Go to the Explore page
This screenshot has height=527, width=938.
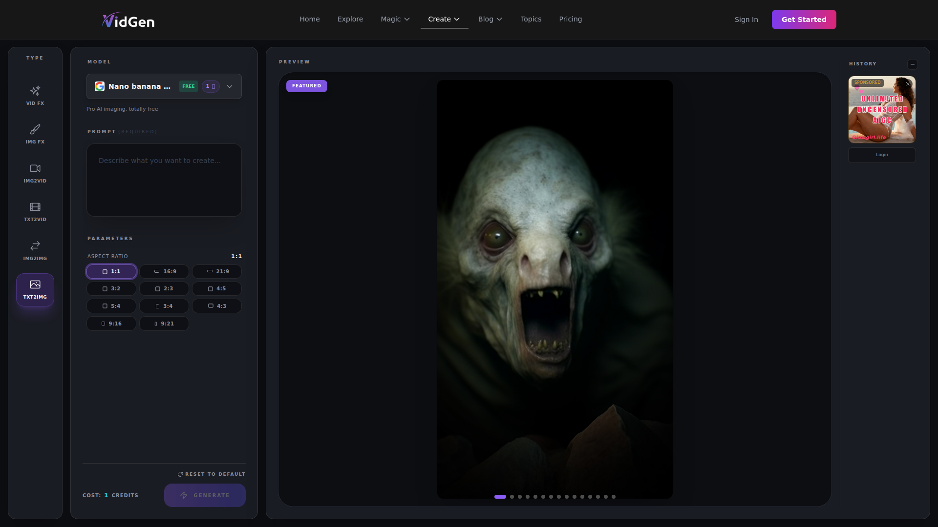tap(350, 19)
